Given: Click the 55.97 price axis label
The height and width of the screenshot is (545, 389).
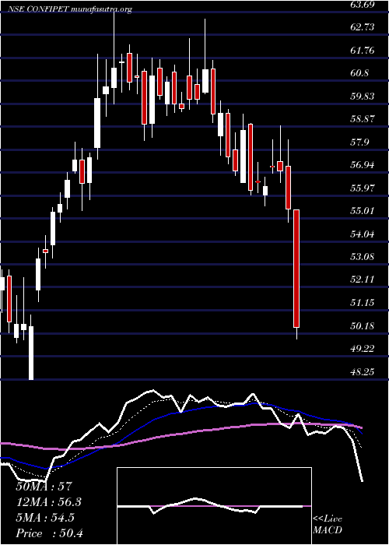Looking at the screenshot, I should point(363,188).
